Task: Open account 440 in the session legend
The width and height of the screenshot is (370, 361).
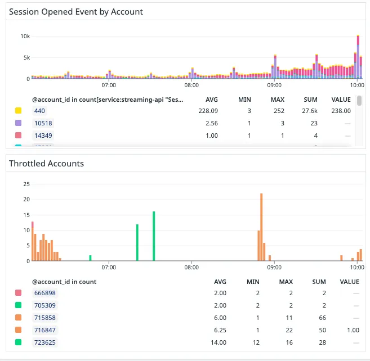Action: (x=39, y=111)
